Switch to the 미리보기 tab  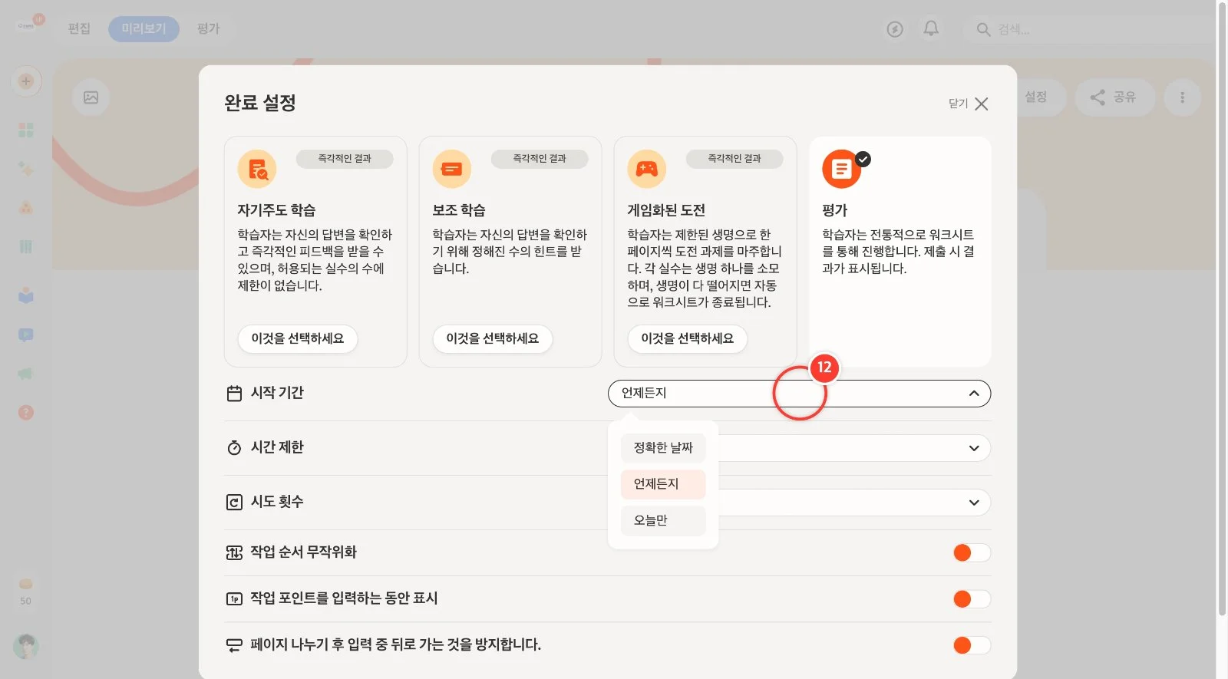coord(144,28)
